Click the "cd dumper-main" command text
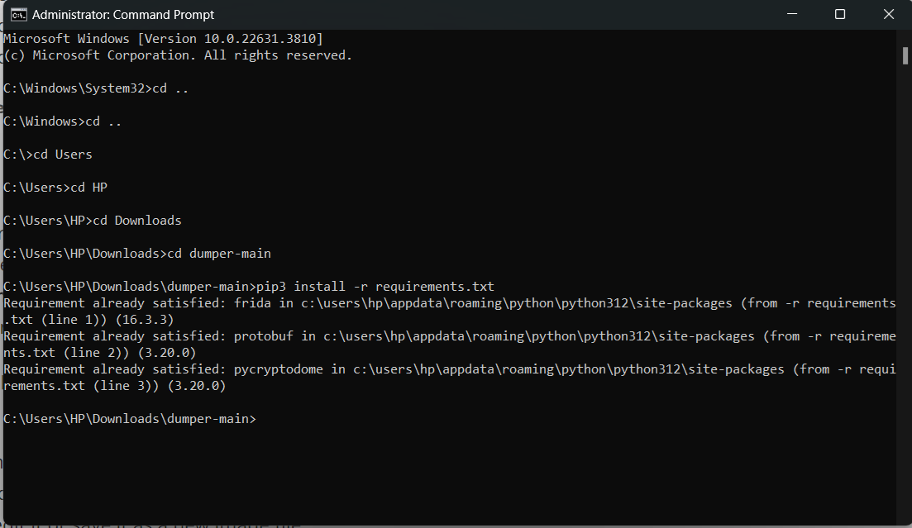 pyautogui.click(x=219, y=254)
